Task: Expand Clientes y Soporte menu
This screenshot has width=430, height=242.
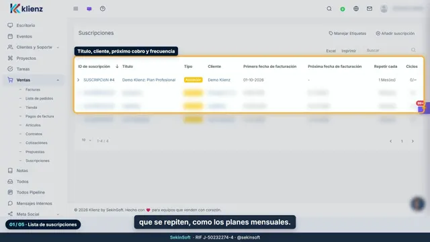Action: (34, 47)
